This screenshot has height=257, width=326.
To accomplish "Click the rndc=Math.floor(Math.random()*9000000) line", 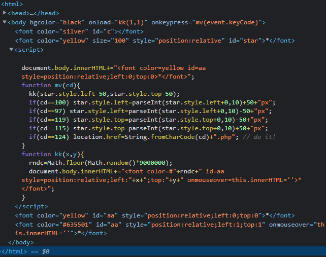I will pos(101,163).
